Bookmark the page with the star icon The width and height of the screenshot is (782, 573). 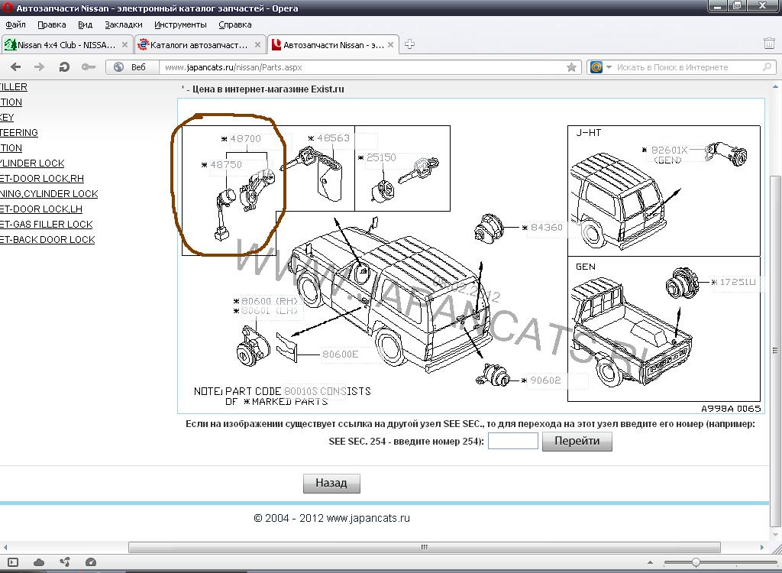coord(571,67)
